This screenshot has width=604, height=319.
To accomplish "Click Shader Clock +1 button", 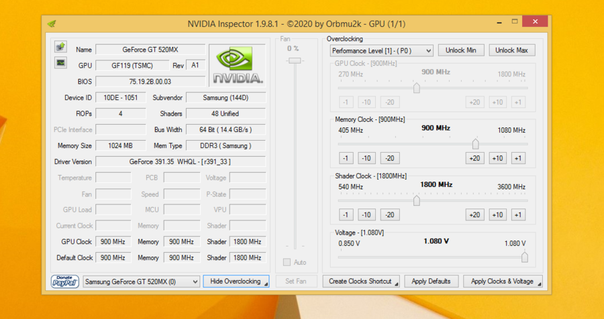I will (518, 214).
